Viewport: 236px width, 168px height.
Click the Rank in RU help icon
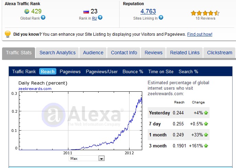pos(100,18)
